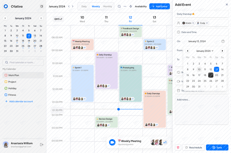This screenshot has width=231, height=153.
Task: Remove Kristin from participants
Action: click(193, 23)
